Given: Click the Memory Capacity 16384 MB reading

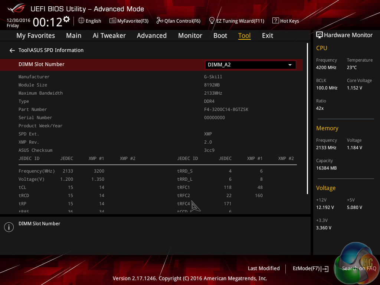Looking at the screenshot, I should (x=326, y=168).
